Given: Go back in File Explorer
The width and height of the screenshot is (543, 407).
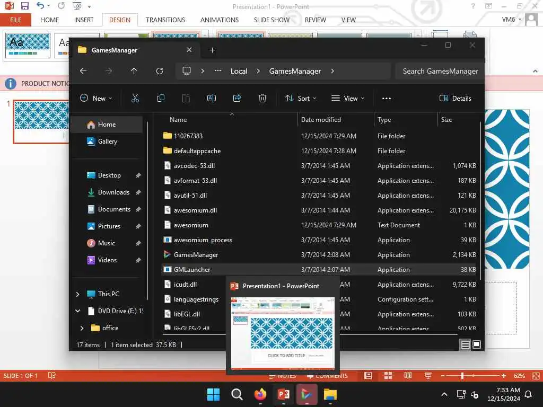Looking at the screenshot, I should pyautogui.click(x=83, y=71).
